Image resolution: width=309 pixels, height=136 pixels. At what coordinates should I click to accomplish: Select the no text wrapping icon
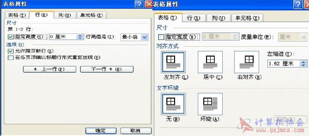(173, 104)
